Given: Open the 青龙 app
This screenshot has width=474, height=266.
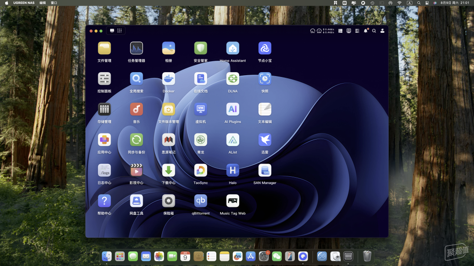Looking at the screenshot, I should 201,140.
